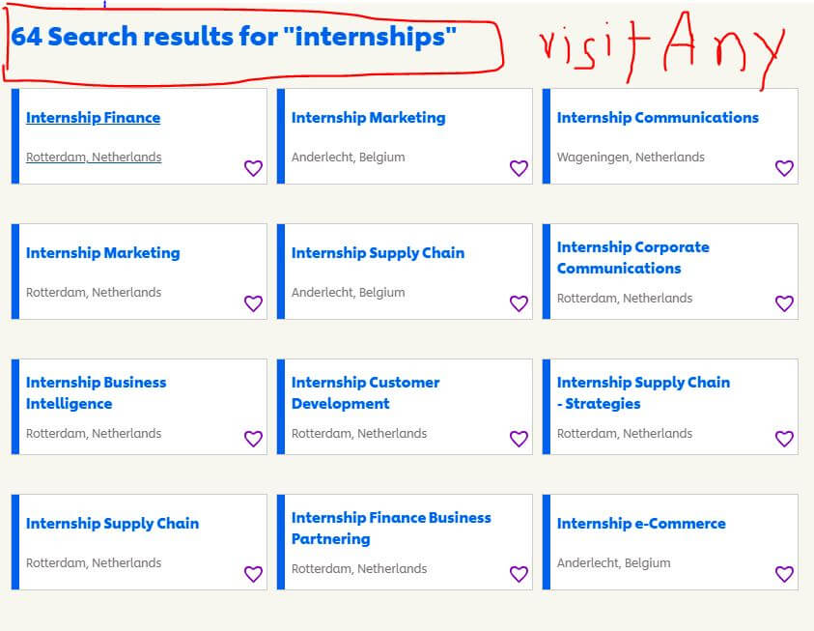
Task: Favorite the Internship Corporate Communications posting
Action: [783, 303]
